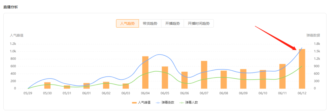327x111 pixels.
Task: Click the 06/03 orange bar
Action: pos(126,86)
